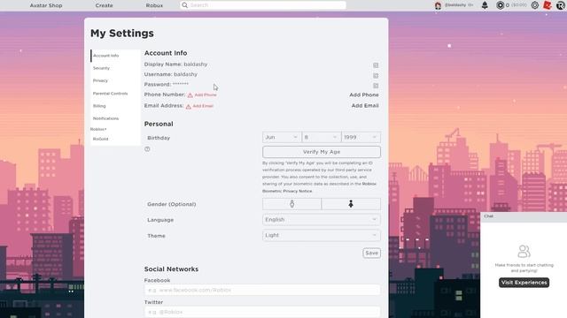
Task: Click the Add Email button on right
Action: [x=365, y=106]
